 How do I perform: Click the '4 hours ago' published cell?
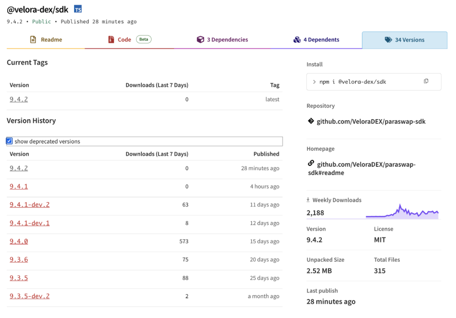click(x=265, y=187)
